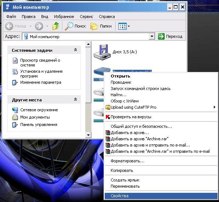Open the Forward button history dropdown
Screen dimensions: 219x202
click(x=47, y=26)
